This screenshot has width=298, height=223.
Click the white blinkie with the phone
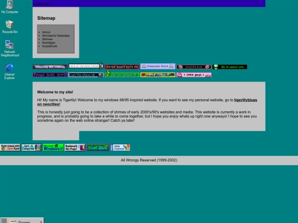coord(86,66)
